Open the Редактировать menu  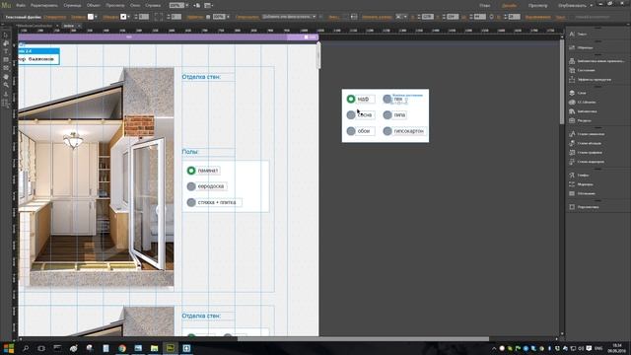[43, 6]
